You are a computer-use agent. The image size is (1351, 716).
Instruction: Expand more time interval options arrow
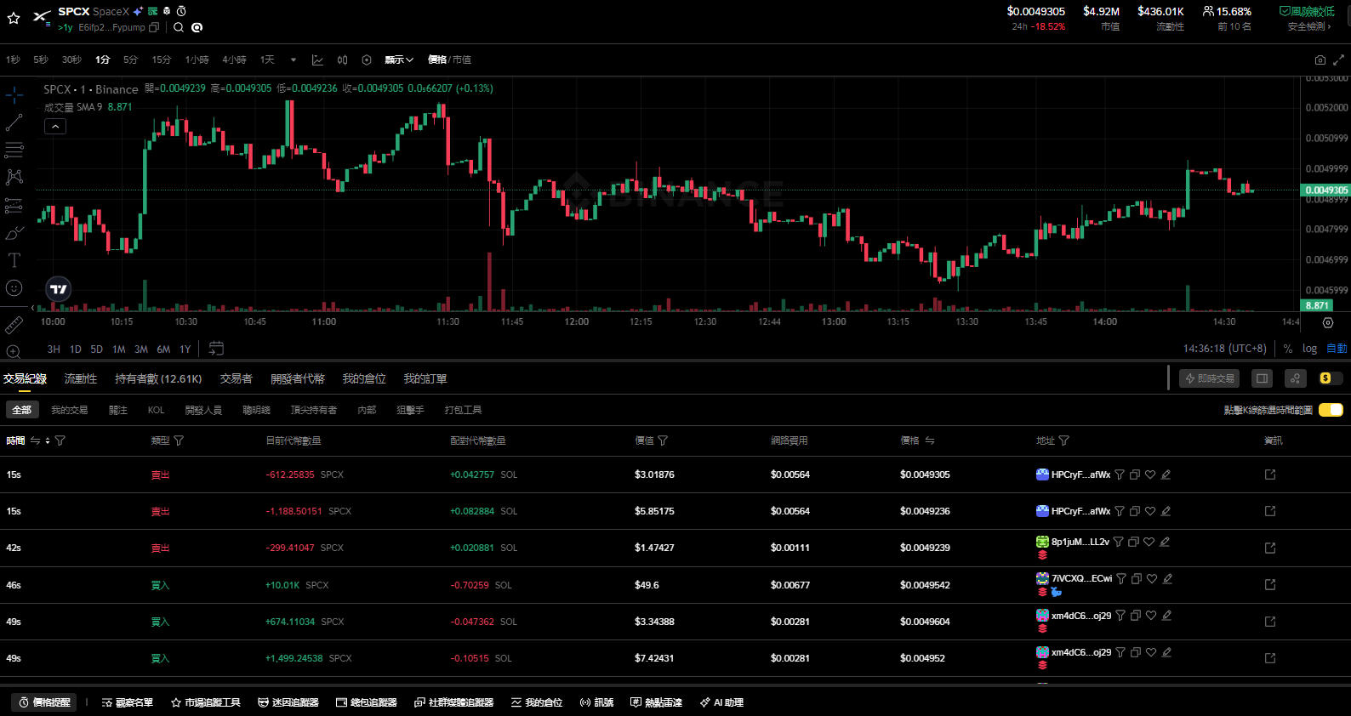pos(294,60)
